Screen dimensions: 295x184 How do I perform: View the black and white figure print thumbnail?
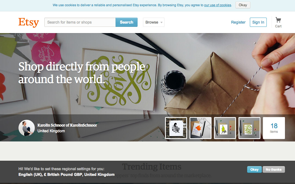click(x=176, y=128)
